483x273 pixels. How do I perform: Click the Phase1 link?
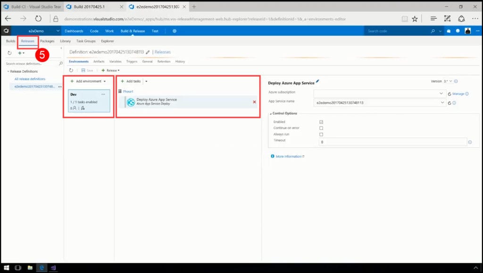(128, 92)
